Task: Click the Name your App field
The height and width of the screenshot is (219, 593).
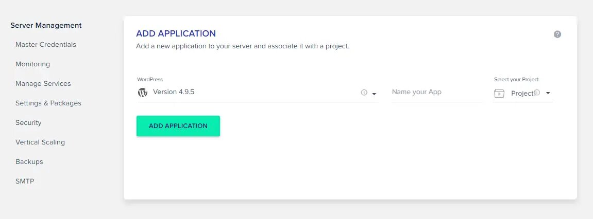Action: point(437,93)
